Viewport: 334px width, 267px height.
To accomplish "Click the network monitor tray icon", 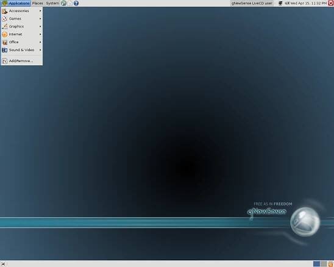I will pos(280,3).
